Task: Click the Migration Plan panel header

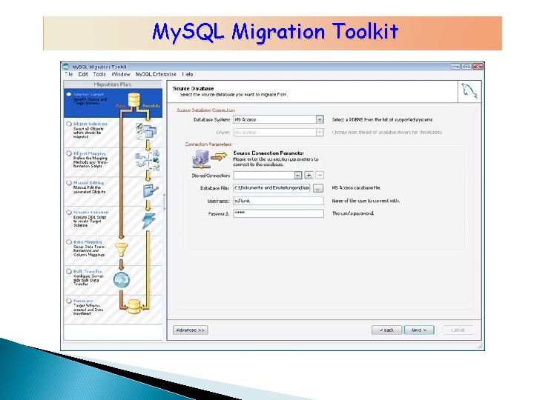Action: click(113, 84)
